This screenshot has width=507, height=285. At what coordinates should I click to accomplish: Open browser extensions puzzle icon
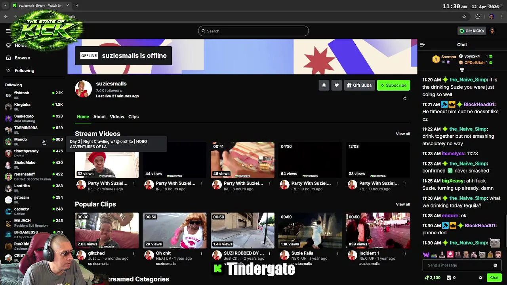pyautogui.click(x=477, y=17)
